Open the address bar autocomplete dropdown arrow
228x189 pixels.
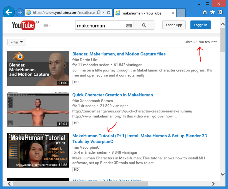click(103, 13)
